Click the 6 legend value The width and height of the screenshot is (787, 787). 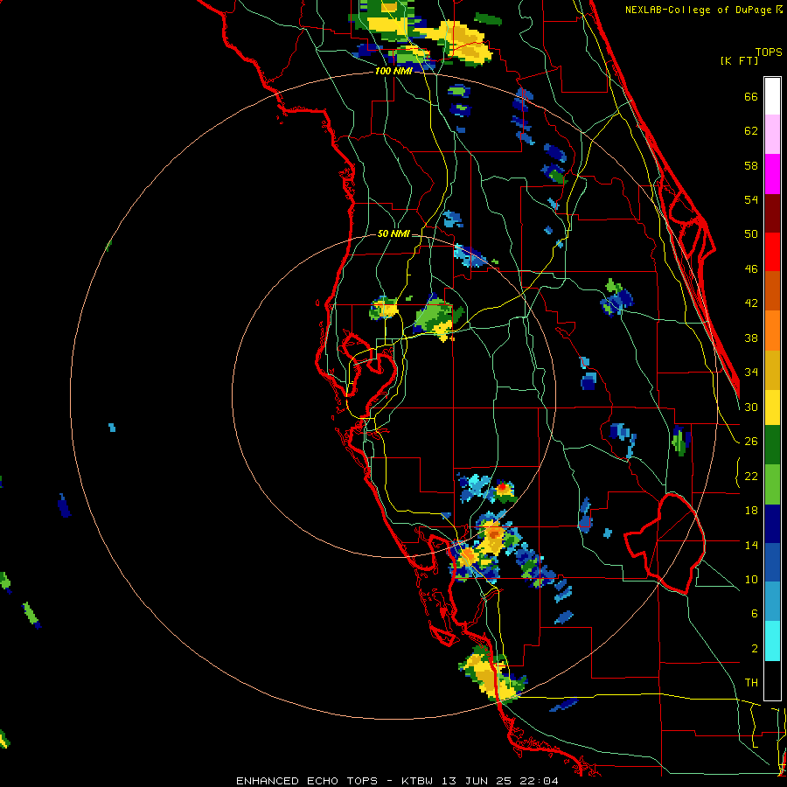point(755,614)
